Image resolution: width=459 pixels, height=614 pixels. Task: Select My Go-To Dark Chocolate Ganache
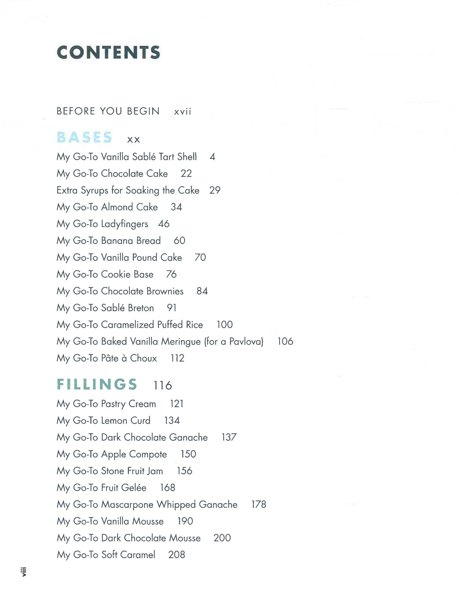[132, 437]
